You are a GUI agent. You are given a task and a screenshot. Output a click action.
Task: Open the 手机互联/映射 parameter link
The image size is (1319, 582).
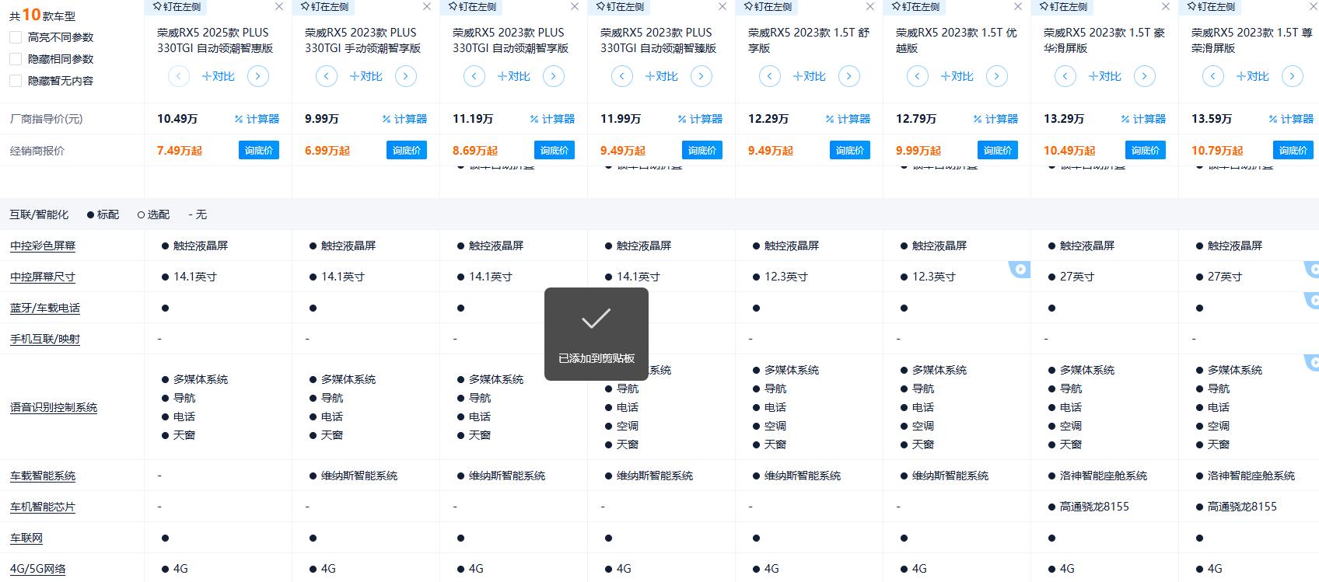tap(45, 339)
